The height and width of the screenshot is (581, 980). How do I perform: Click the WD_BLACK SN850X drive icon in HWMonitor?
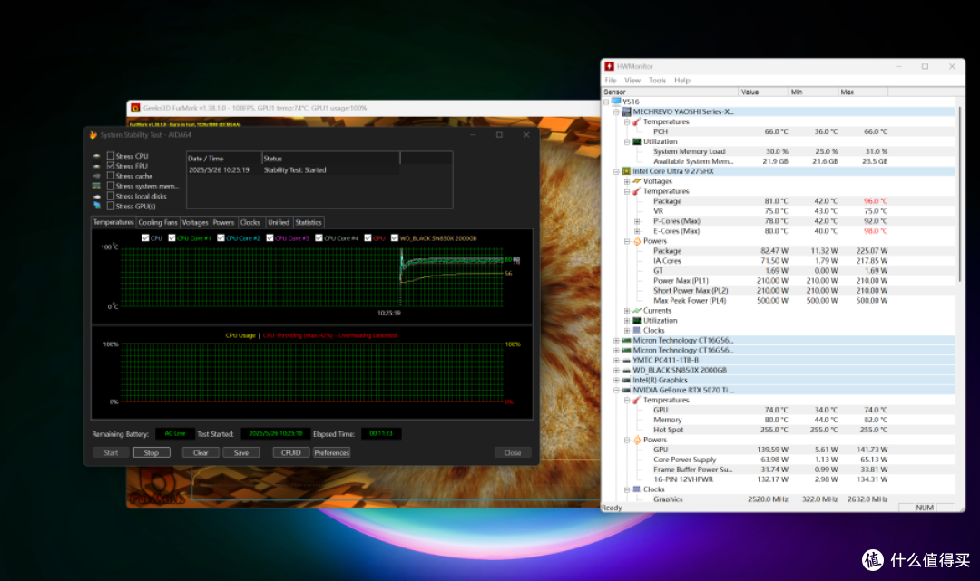pyautogui.click(x=626, y=370)
